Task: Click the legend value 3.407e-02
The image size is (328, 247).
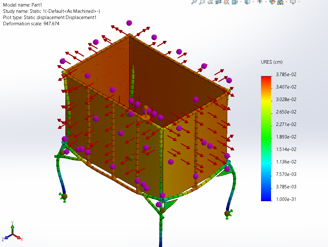Action: [x=286, y=87]
